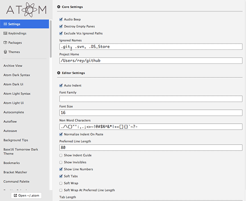Click the Packages box icon

(x=5, y=43)
